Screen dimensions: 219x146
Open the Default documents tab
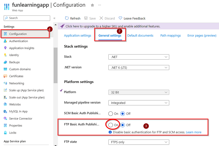(140, 35)
